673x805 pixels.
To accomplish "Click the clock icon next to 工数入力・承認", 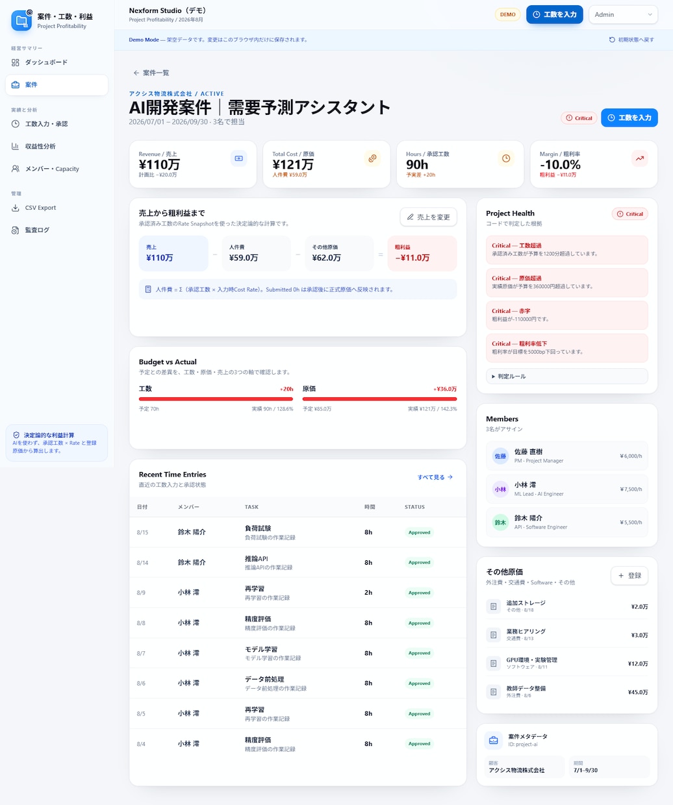I will tap(16, 124).
